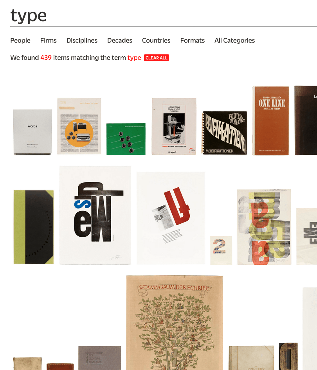Open the white 'words' book thumbnail

click(x=32, y=132)
